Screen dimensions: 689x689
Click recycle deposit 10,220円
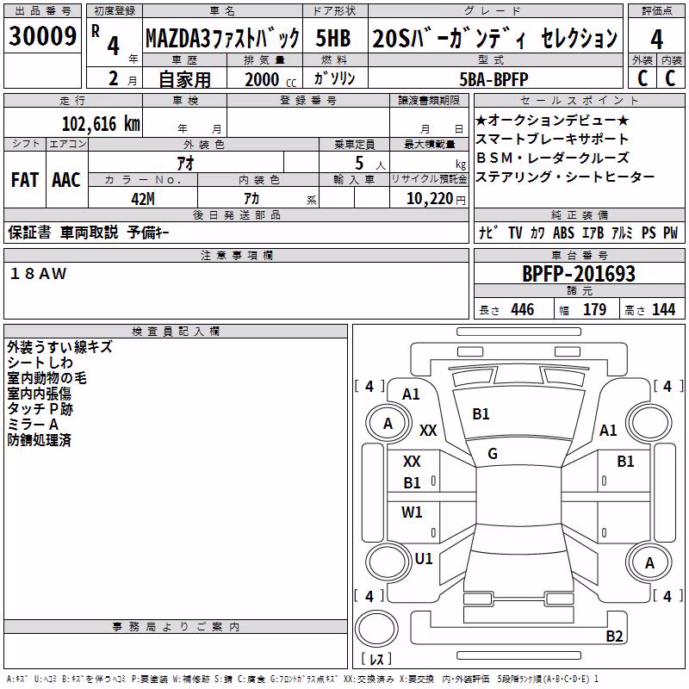[x=436, y=199]
